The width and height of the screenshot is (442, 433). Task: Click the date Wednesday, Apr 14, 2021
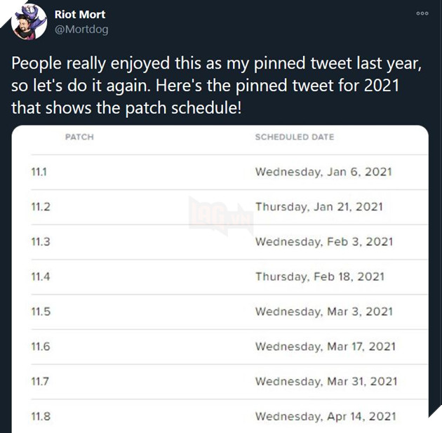coord(326,416)
